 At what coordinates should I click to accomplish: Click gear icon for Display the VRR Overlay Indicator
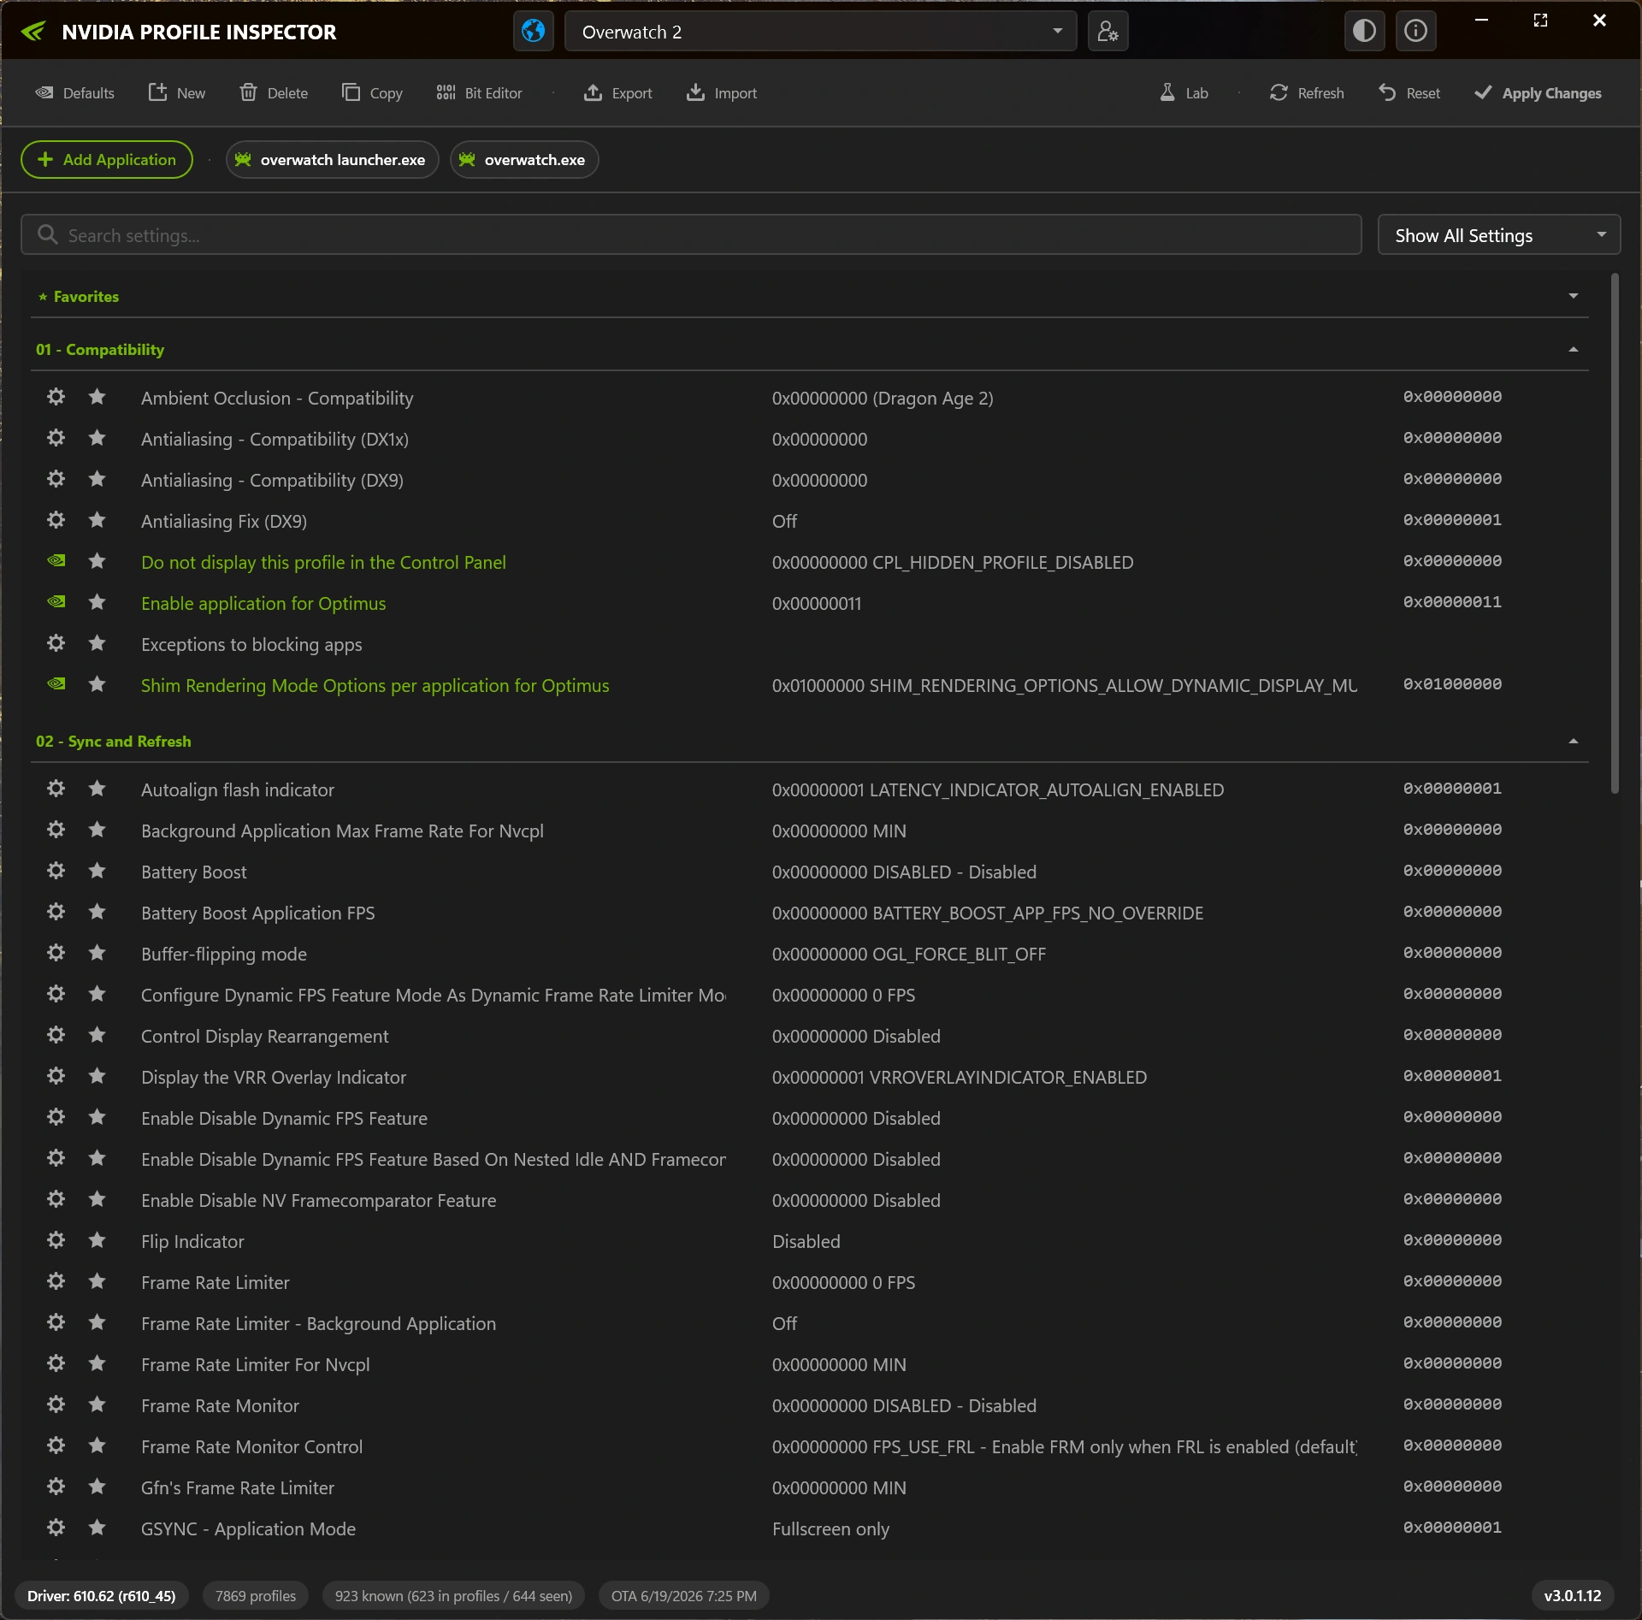56,1076
